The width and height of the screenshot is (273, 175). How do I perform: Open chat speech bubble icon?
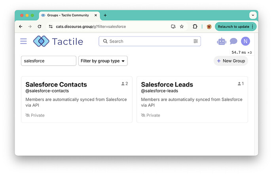pos(233,41)
